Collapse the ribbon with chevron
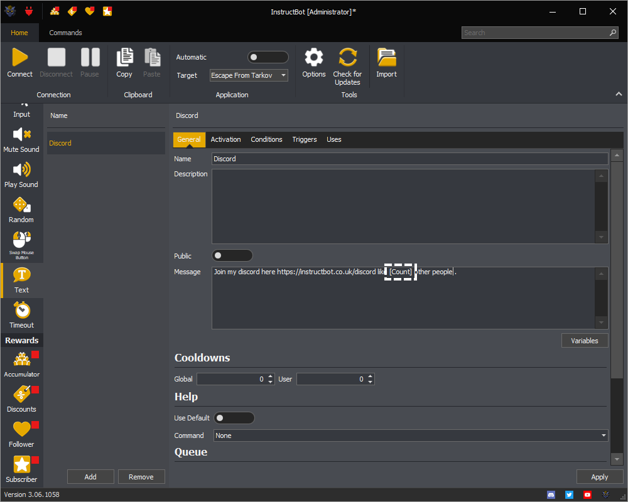Viewport: 628px width, 502px height. pyautogui.click(x=619, y=93)
